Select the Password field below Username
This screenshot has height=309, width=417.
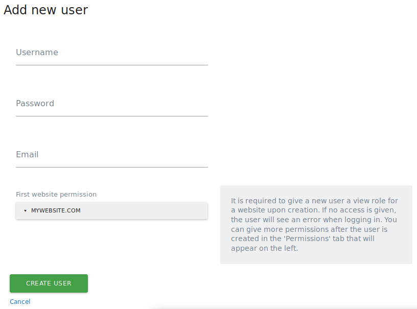[x=111, y=108]
